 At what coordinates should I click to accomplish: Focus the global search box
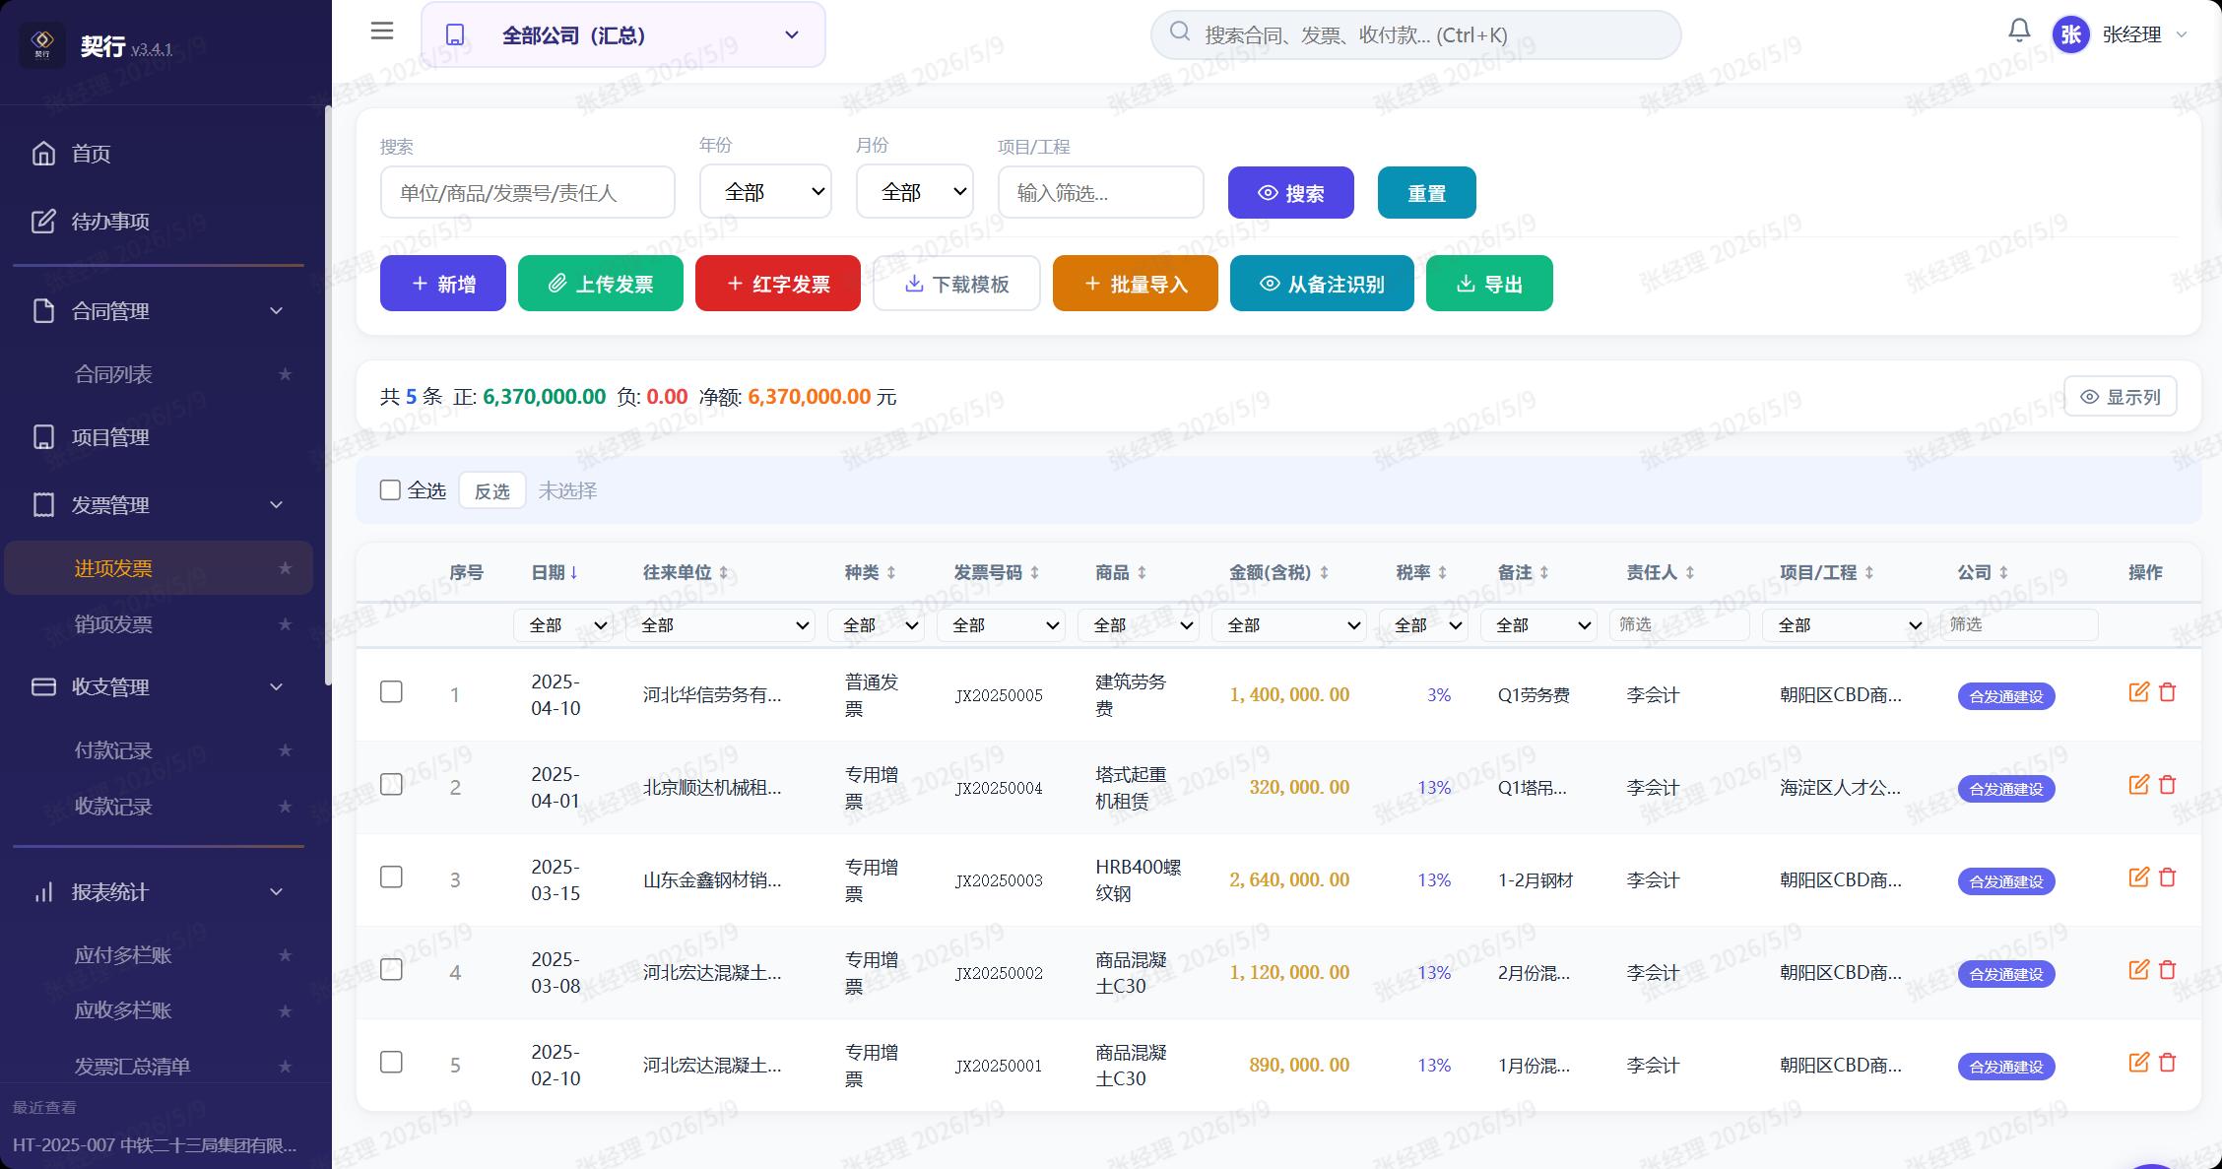point(1415,34)
